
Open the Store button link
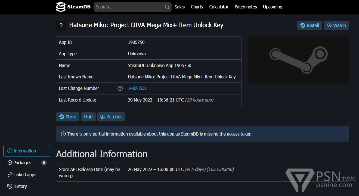[x=68, y=117]
